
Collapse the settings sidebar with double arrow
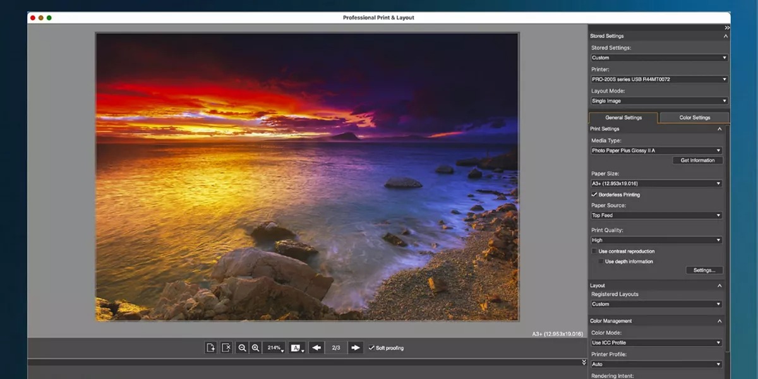pyautogui.click(x=727, y=28)
